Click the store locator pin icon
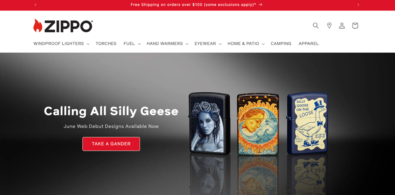Viewport: 395px width, 195px height. click(x=329, y=26)
